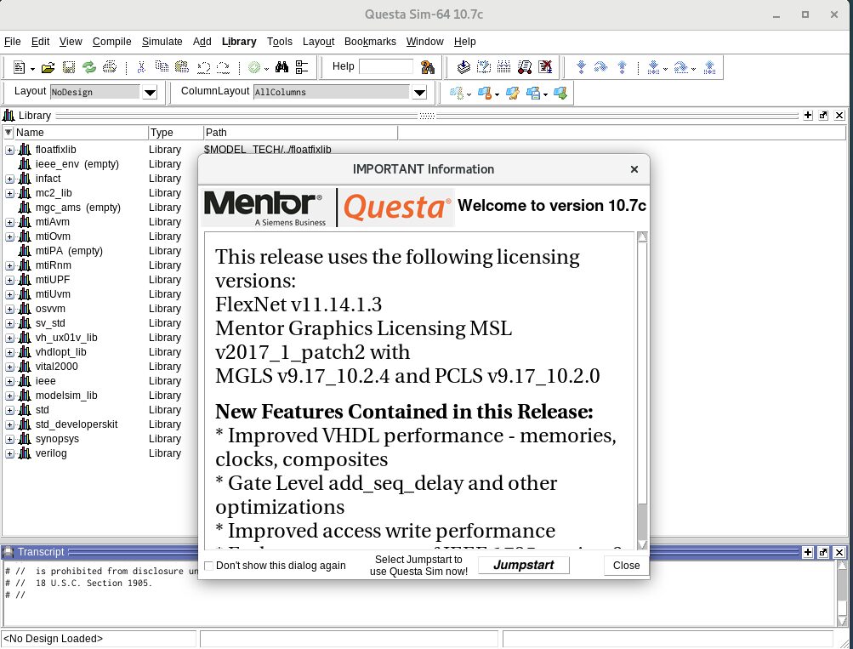853x649 pixels.
Task: Click the Find binoculars icon
Action: [x=281, y=67]
